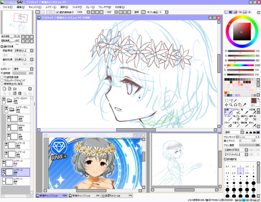Screen dimensions: 261x202
Task: Select the Hand pan tool
Action: (240, 105)
